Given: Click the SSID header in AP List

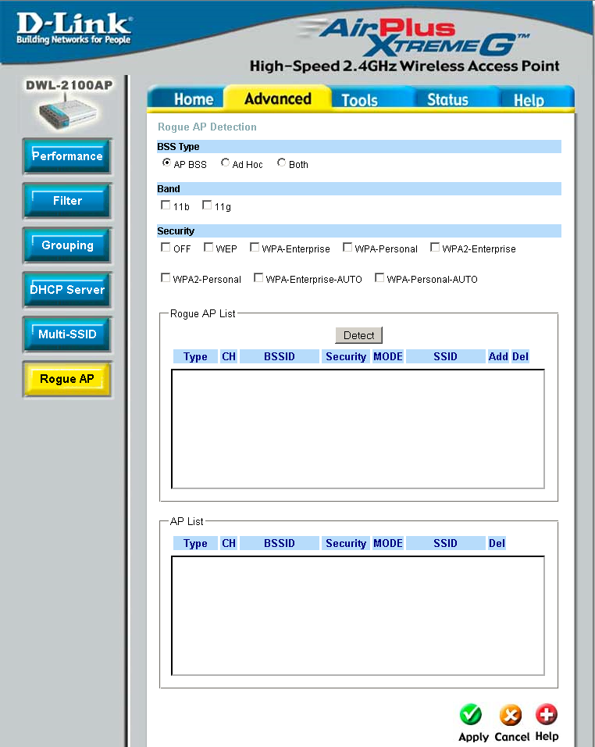Looking at the screenshot, I should point(445,543).
